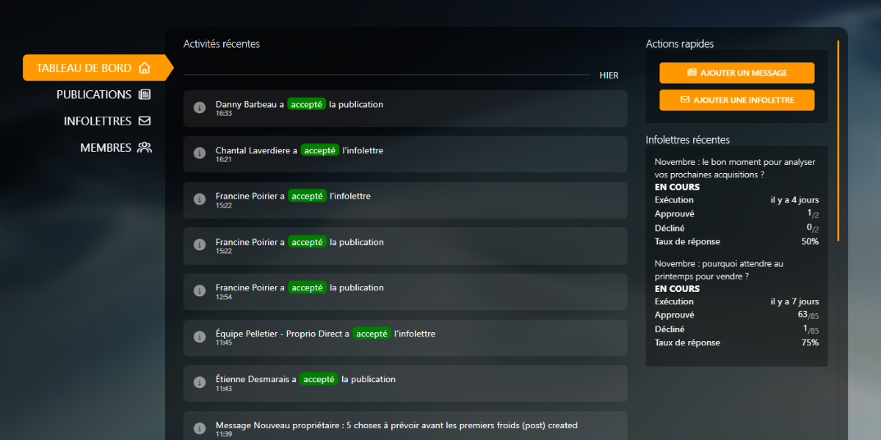Click the Ajouter un message button
Screen dimensions: 881x440
[x=737, y=73]
